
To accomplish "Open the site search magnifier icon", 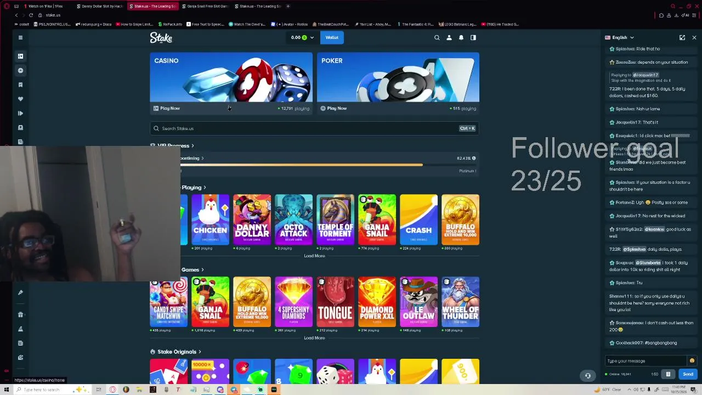I will coord(437,37).
